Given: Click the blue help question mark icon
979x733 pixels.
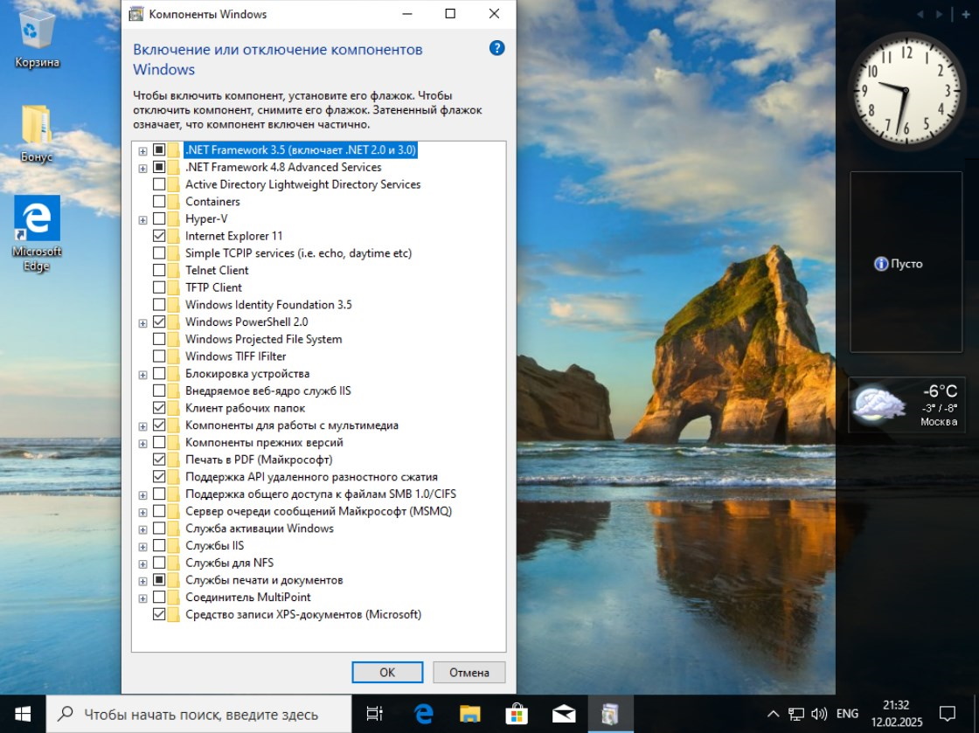Looking at the screenshot, I should [x=496, y=48].
